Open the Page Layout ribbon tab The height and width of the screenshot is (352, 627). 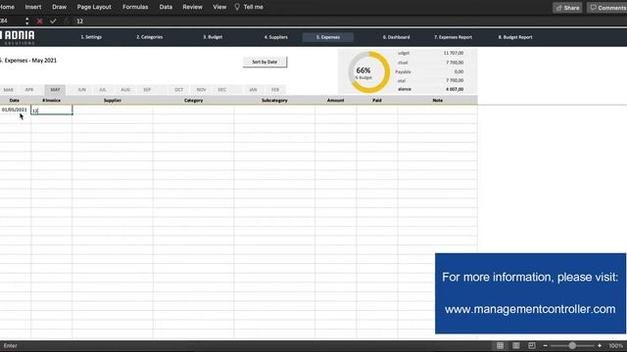[x=94, y=7]
